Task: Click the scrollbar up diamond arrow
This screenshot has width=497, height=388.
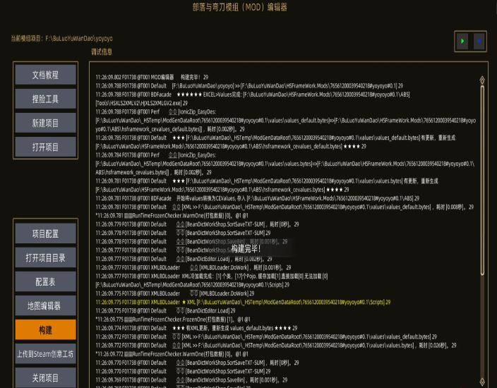Action: pos(482,80)
